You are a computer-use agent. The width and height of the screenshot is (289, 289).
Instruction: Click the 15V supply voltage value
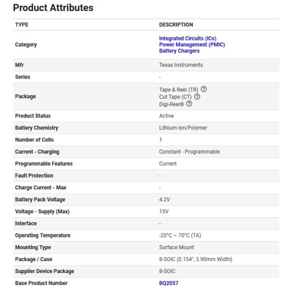[164, 211]
